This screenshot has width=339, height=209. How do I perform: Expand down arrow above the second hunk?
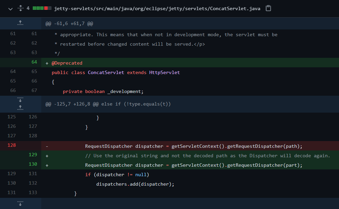point(20,100)
